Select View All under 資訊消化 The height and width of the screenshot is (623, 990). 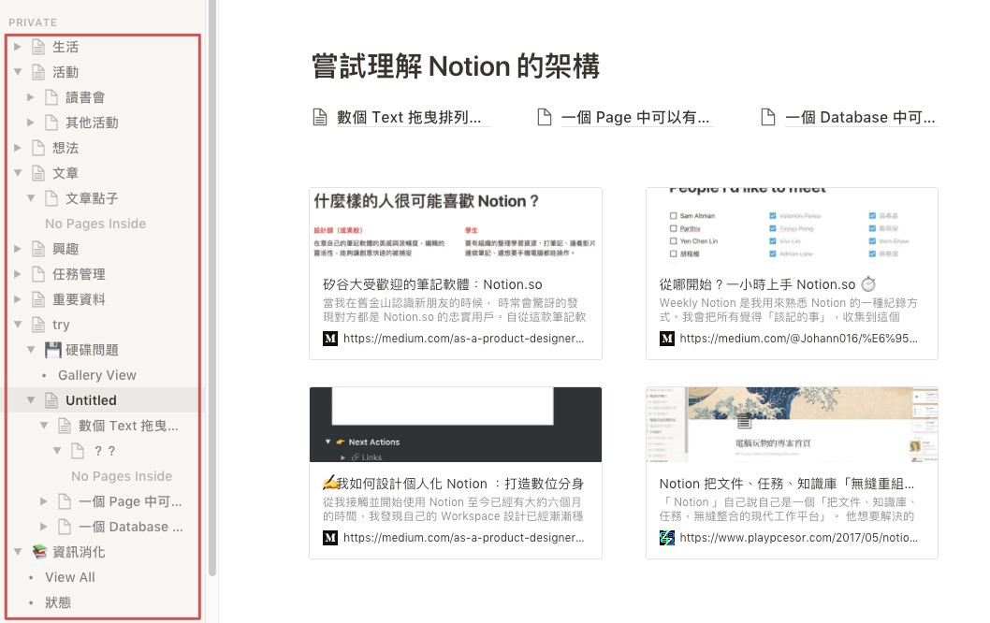tap(70, 577)
